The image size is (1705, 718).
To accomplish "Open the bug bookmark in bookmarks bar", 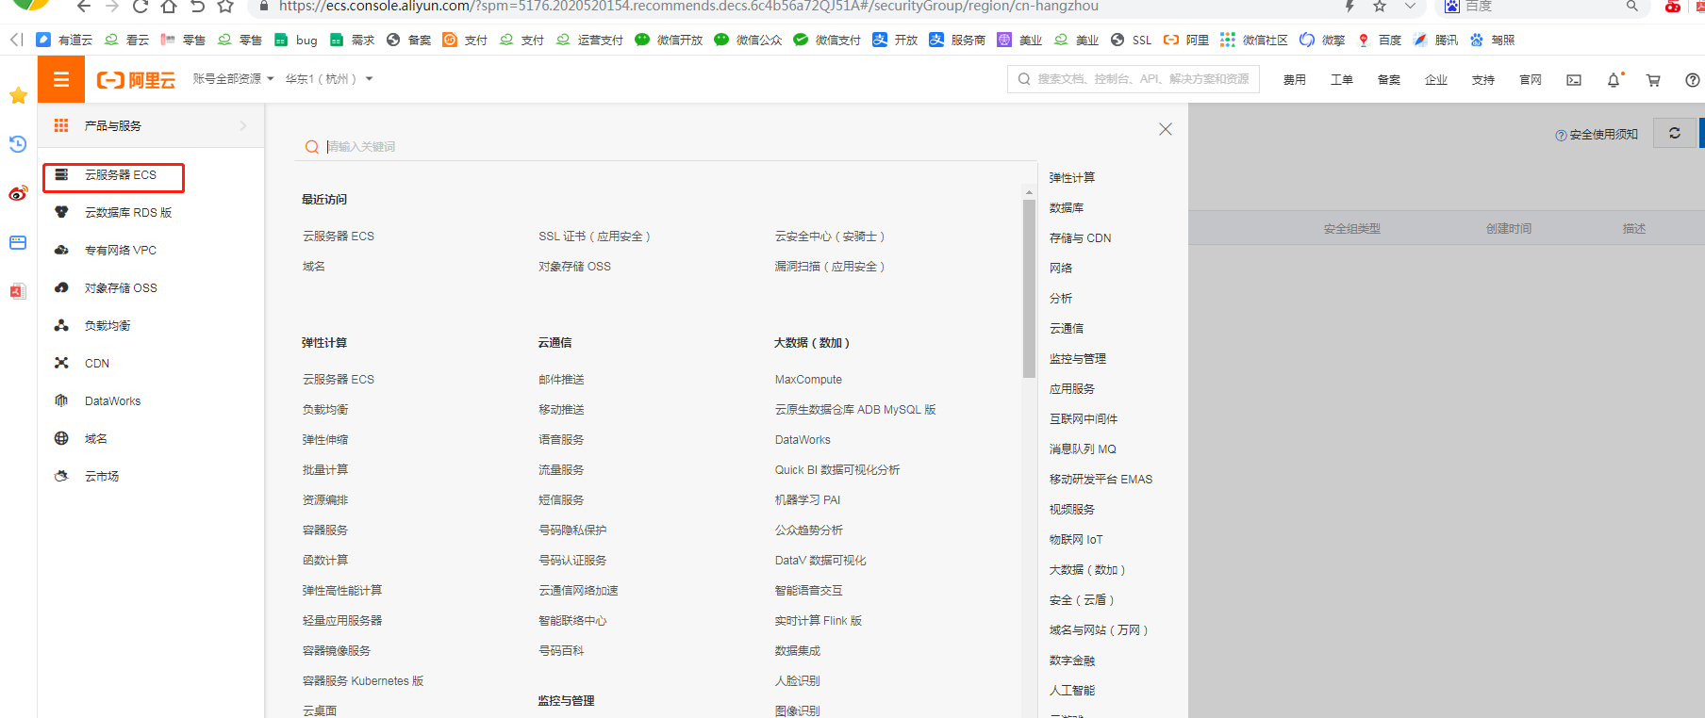I will coord(295,40).
